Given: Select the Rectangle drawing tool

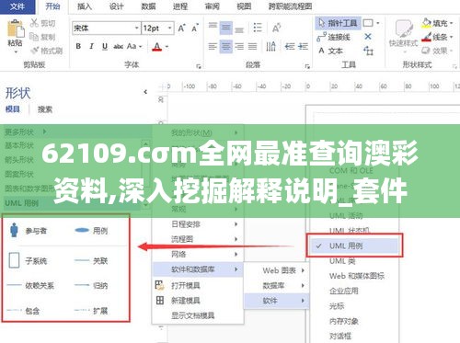Looking at the screenshot, I should 368,23.
